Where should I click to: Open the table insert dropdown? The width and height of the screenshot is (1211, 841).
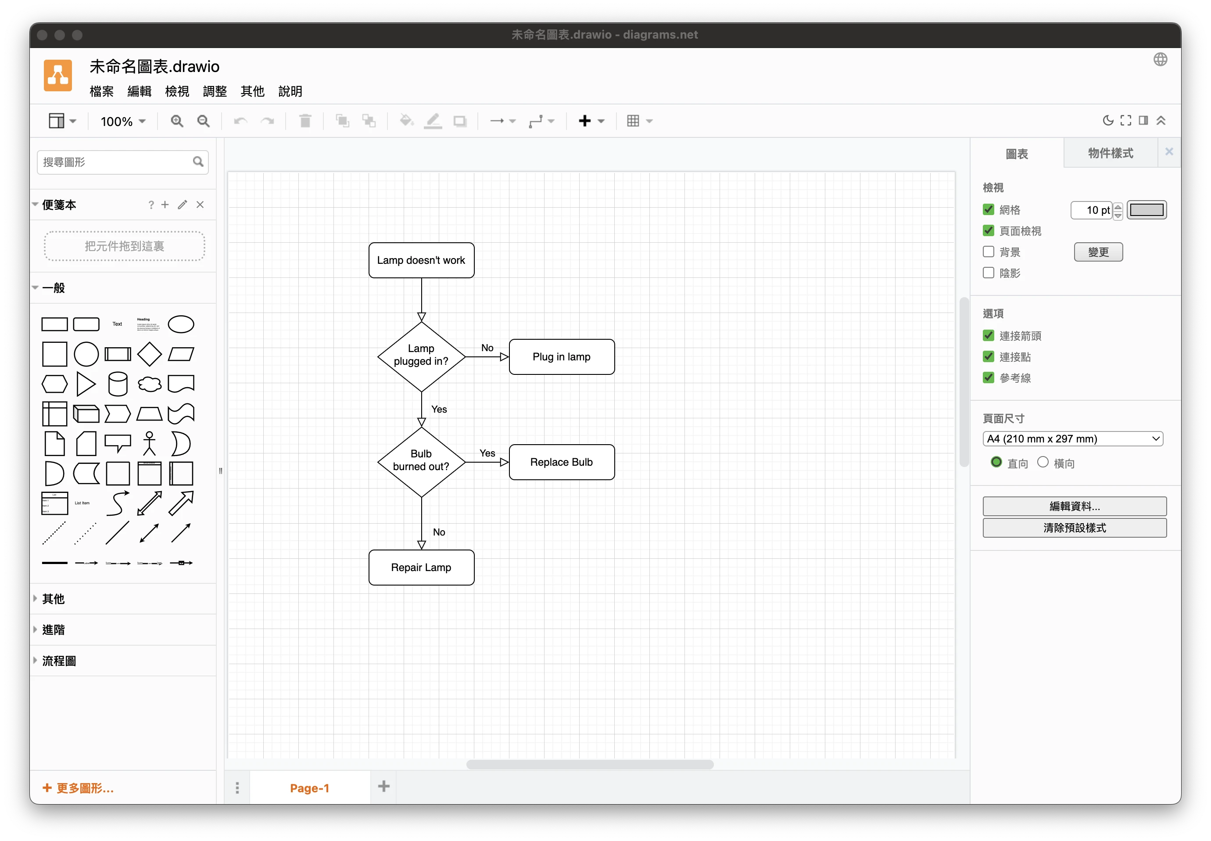click(x=639, y=121)
